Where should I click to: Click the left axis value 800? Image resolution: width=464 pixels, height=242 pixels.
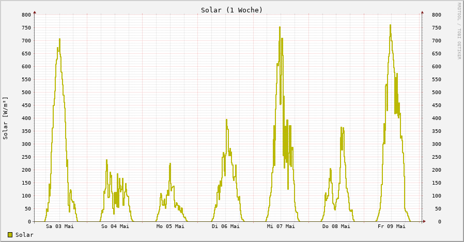click(26, 15)
